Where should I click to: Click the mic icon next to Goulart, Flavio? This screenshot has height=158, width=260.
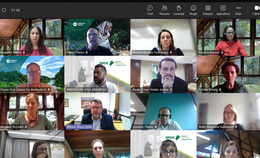(156, 127)
